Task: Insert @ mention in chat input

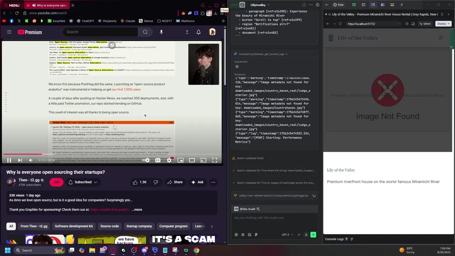Action: tap(236, 235)
